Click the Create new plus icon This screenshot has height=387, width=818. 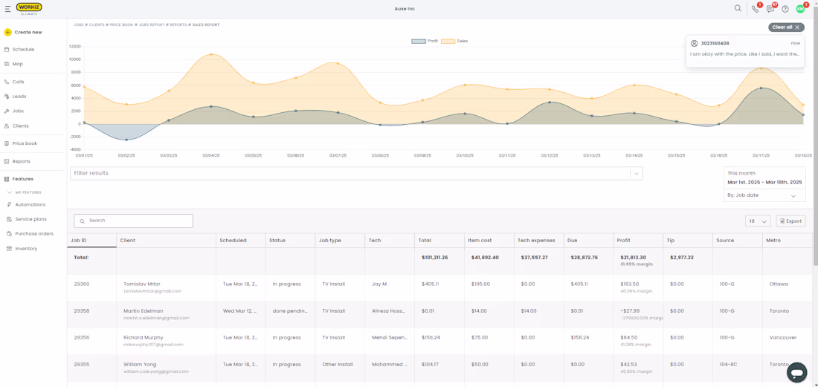pos(8,32)
